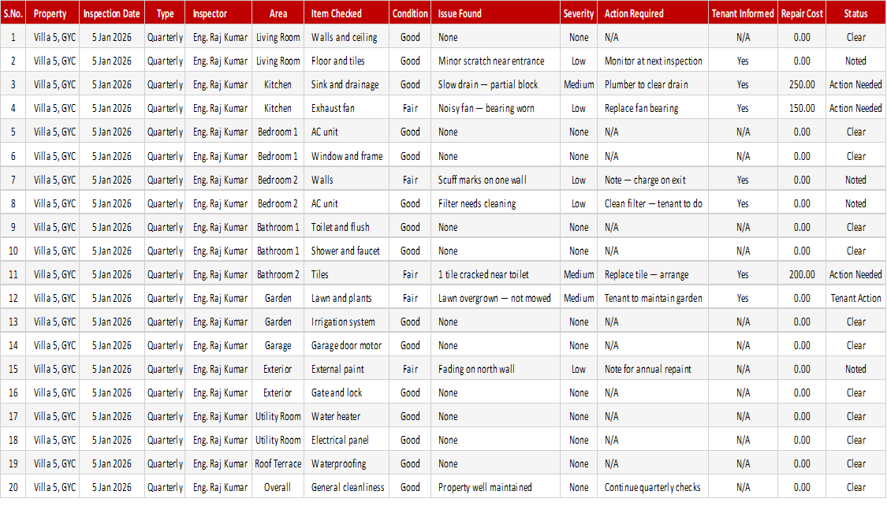
Task: Click 'Scuff marks on one wall' cell
Action: [495, 180]
